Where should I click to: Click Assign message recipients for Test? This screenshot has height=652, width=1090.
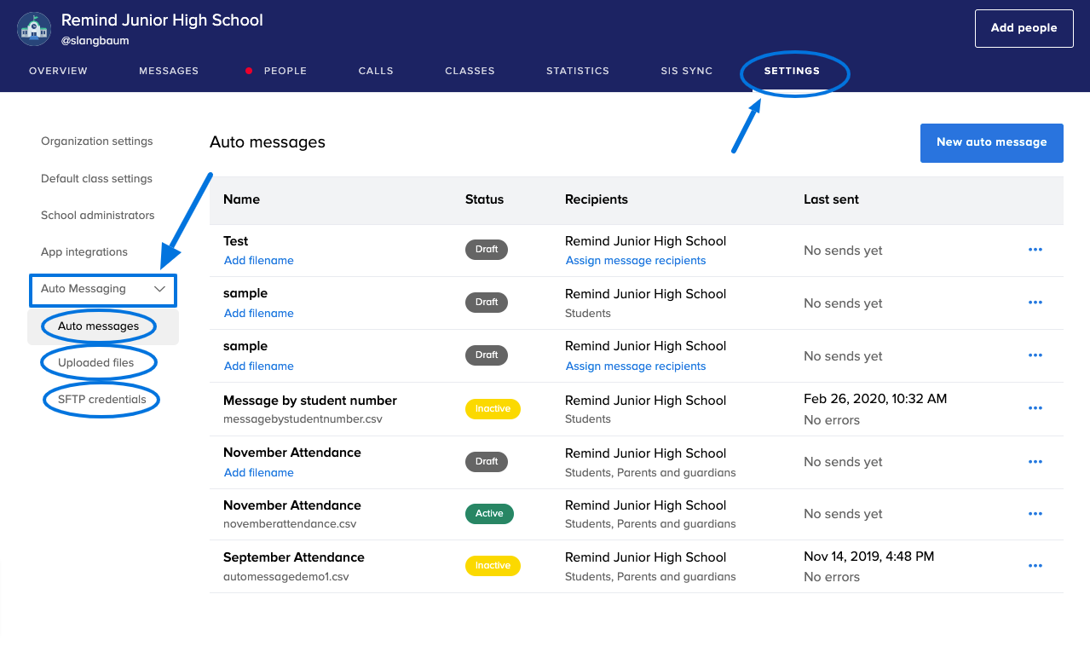636,261
